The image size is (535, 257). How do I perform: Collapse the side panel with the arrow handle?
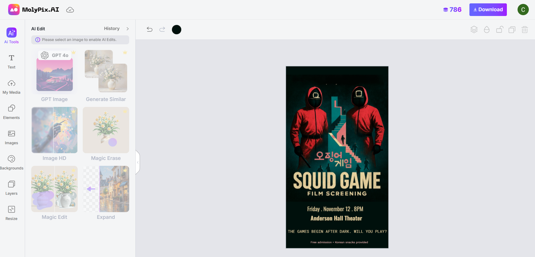[138, 162]
